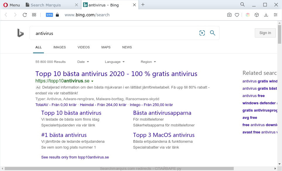The image size is (282, 171).
Task: Expand the topp10antivirus.se URL arrow
Action: tap(92, 81)
